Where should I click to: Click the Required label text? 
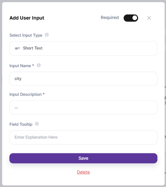pyautogui.click(x=110, y=17)
